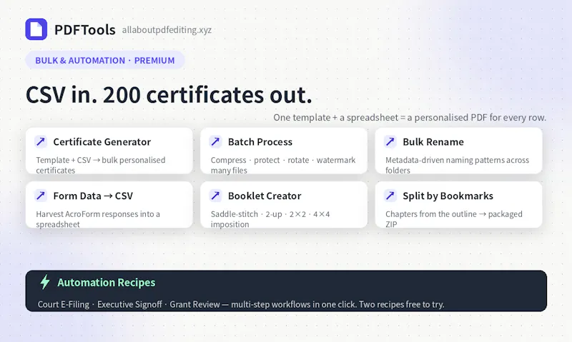Click the 'Metadata-driven naming patterns' description
This screenshot has width=572, height=342.
[x=457, y=165]
